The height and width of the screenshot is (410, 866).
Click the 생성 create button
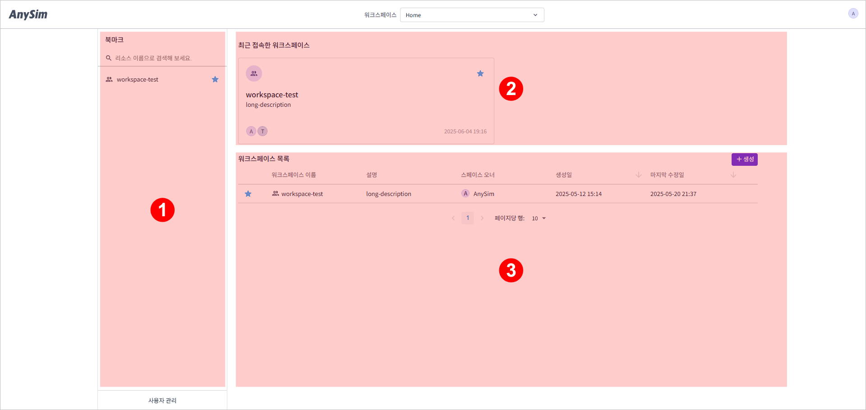pos(744,159)
